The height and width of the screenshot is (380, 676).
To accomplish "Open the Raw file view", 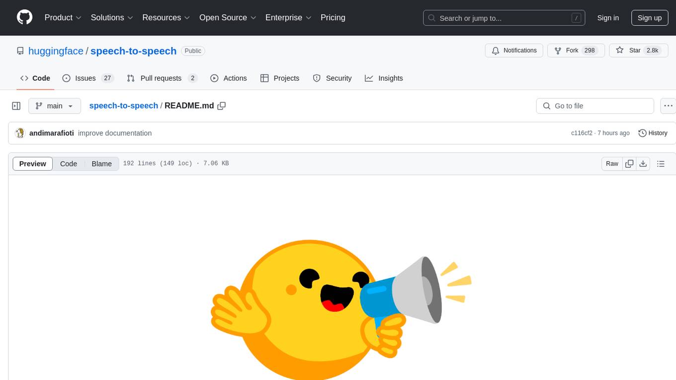I will [x=612, y=164].
